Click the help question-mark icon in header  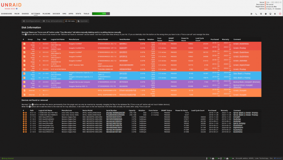[266, 14]
